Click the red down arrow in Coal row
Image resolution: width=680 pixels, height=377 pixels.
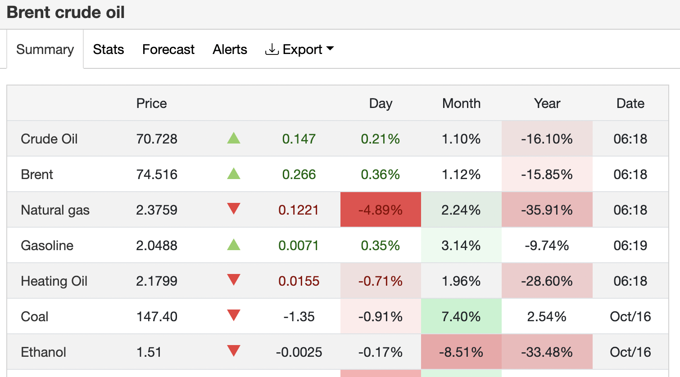234,315
